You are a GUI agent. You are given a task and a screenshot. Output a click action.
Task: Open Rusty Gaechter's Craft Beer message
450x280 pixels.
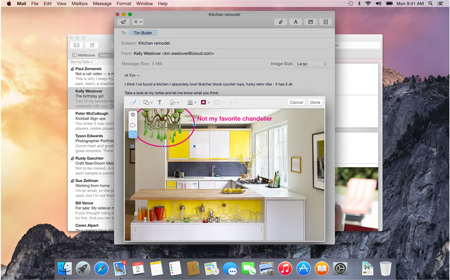[x=91, y=166]
